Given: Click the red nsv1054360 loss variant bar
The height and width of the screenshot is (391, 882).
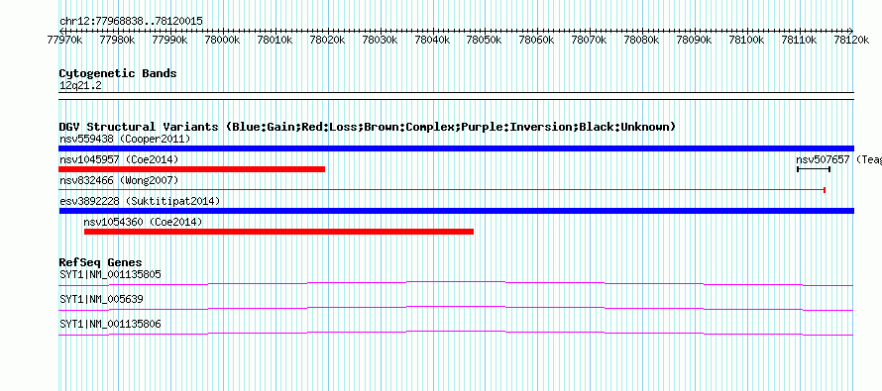Looking at the screenshot, I should 279,232.
